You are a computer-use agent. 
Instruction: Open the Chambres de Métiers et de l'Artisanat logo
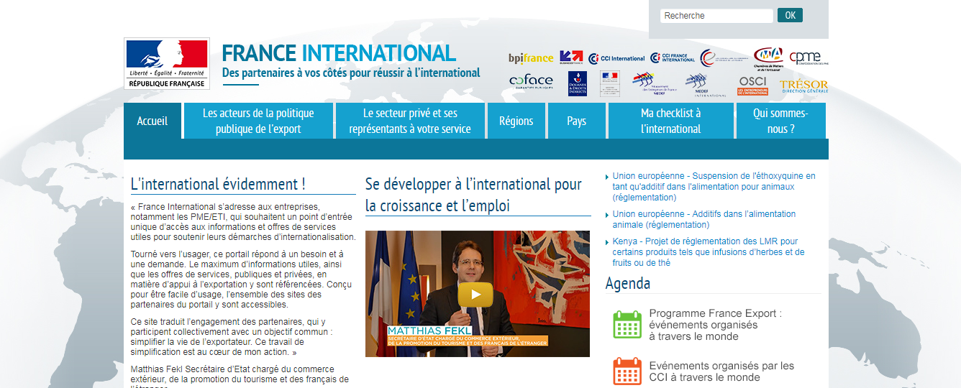(x=768, y=58)
